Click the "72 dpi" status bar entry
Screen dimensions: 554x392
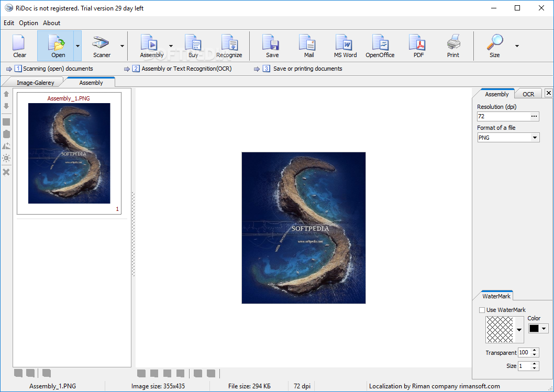pos(302,386)
